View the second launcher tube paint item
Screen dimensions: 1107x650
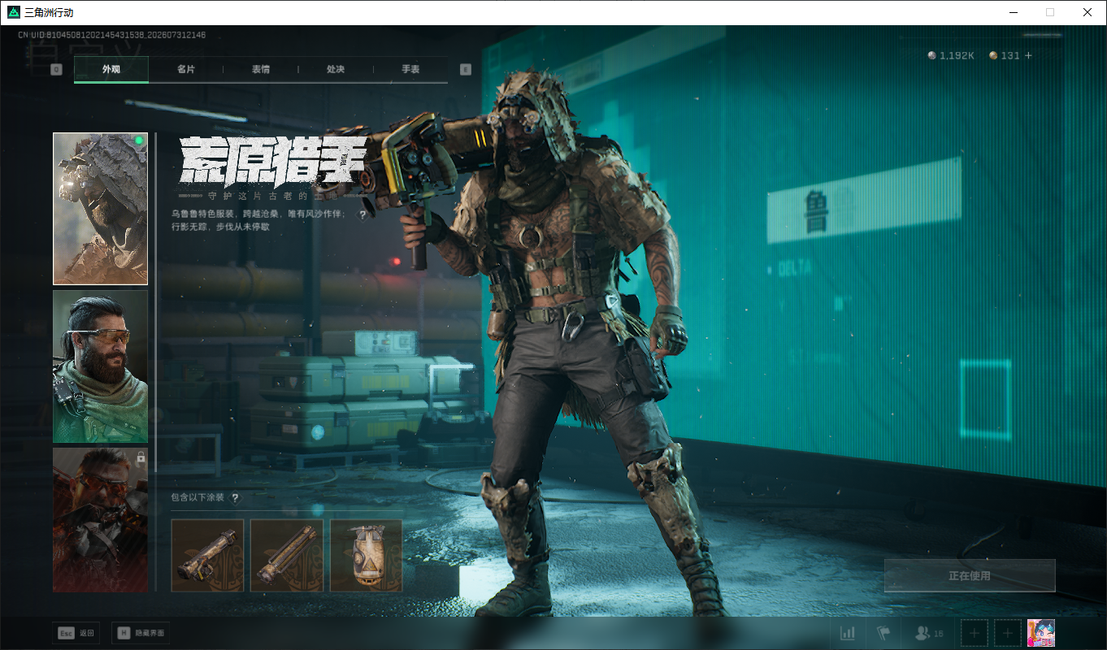pyautogui.click(x=287, y=556)
